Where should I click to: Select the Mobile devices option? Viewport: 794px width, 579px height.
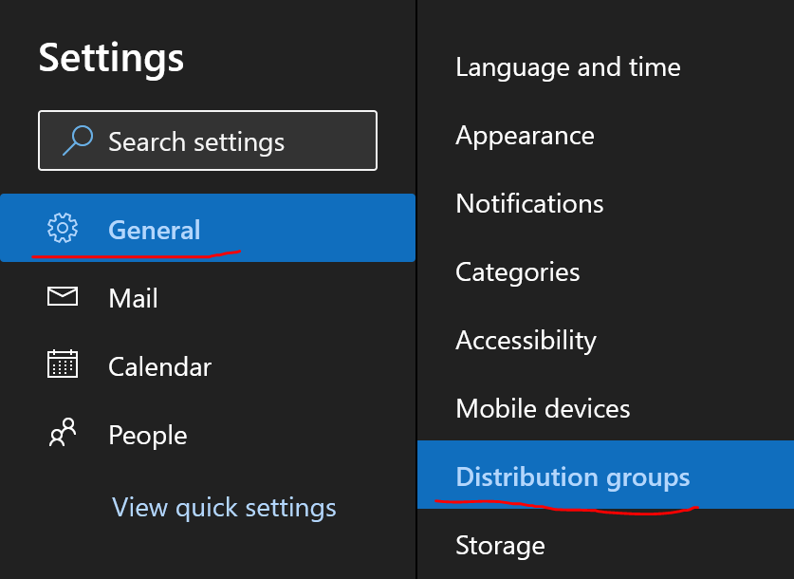pos(543,409)
